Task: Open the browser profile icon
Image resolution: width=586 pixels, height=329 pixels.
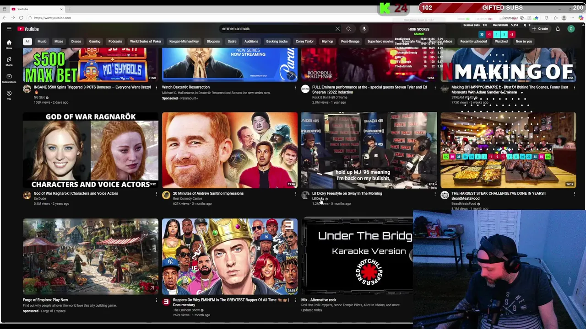Action: (x=564, y=18)
